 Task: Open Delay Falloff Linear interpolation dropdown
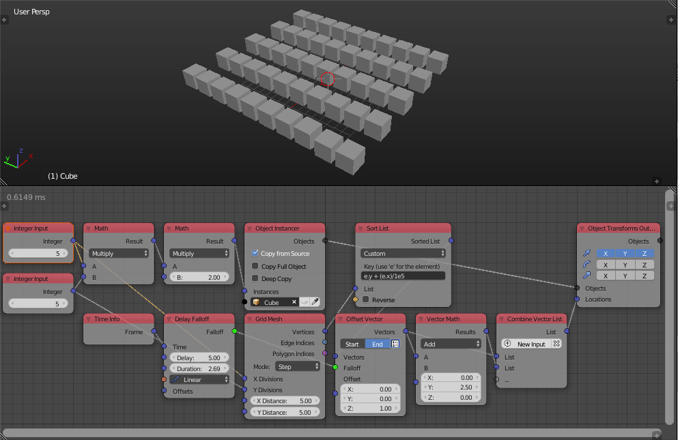199,379
